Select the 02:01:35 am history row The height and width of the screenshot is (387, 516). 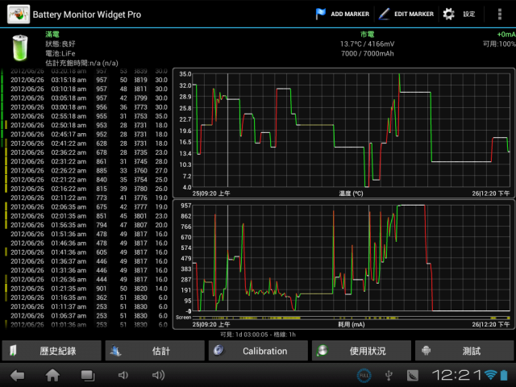(x=87, y=216)
